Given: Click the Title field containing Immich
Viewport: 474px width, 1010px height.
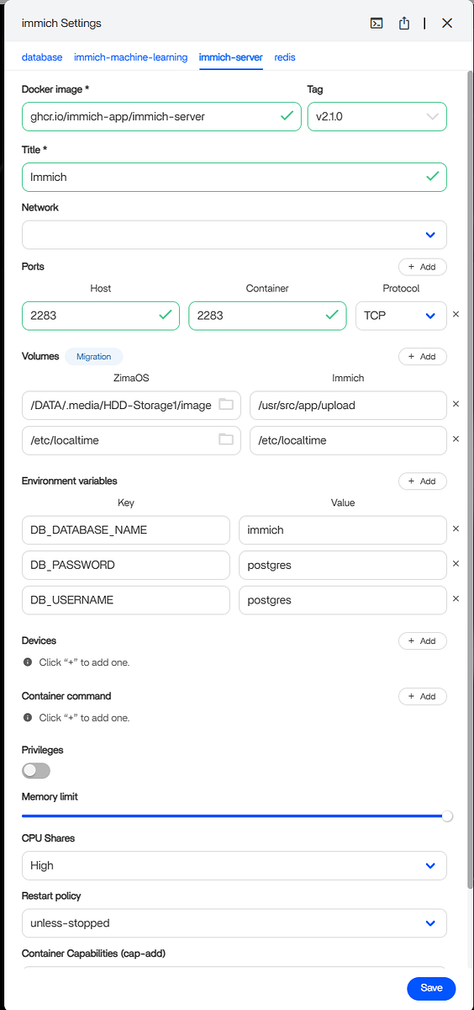Looking at the screenshot, I should (234, 177).
